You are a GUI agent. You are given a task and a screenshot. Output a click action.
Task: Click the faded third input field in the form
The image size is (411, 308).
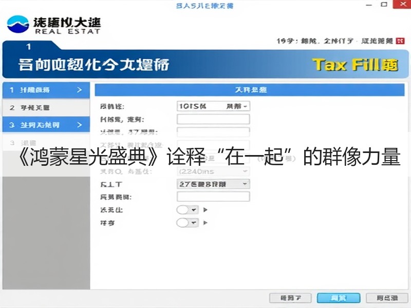[x=213, y=132]
